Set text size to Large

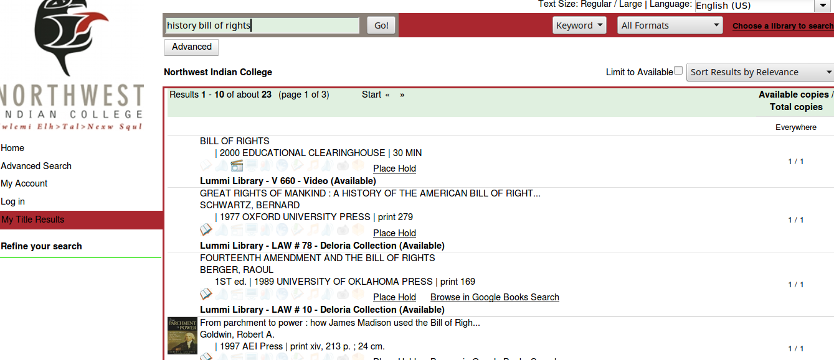click(x=630, y=4)
